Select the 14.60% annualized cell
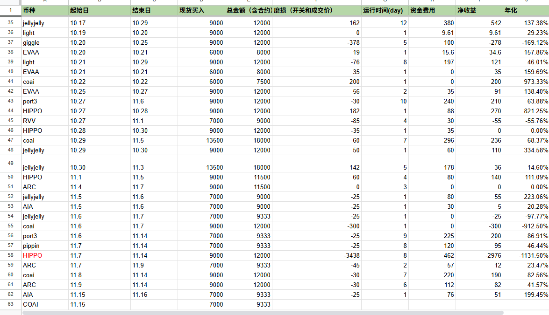The width and height of the screenshot is (549, 315). [x=526, y=164]
